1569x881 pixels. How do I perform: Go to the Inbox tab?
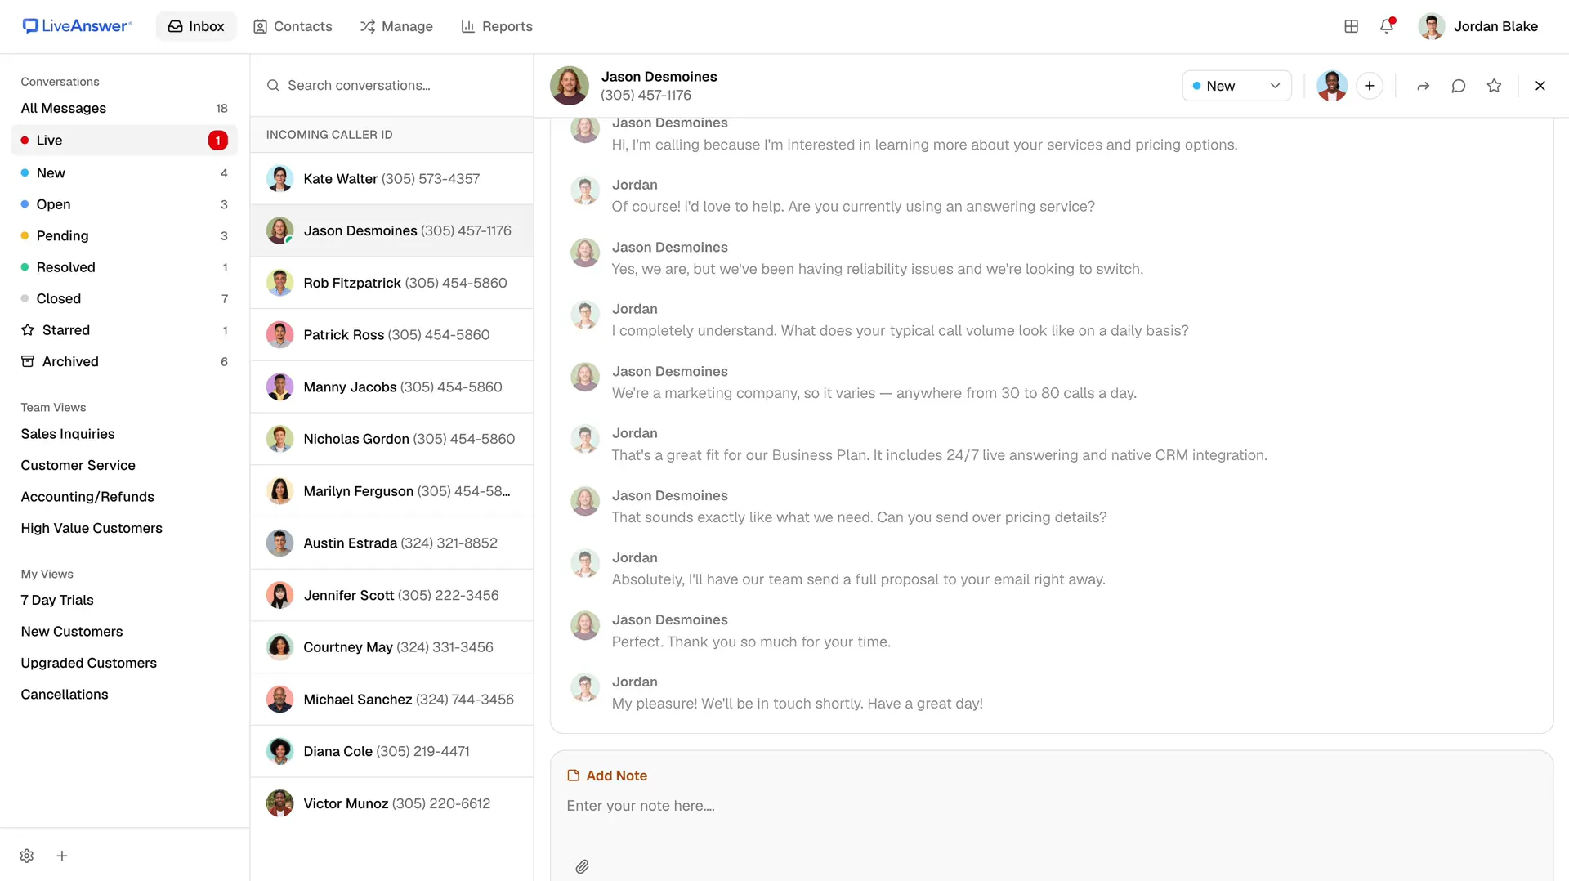[196, 26]
